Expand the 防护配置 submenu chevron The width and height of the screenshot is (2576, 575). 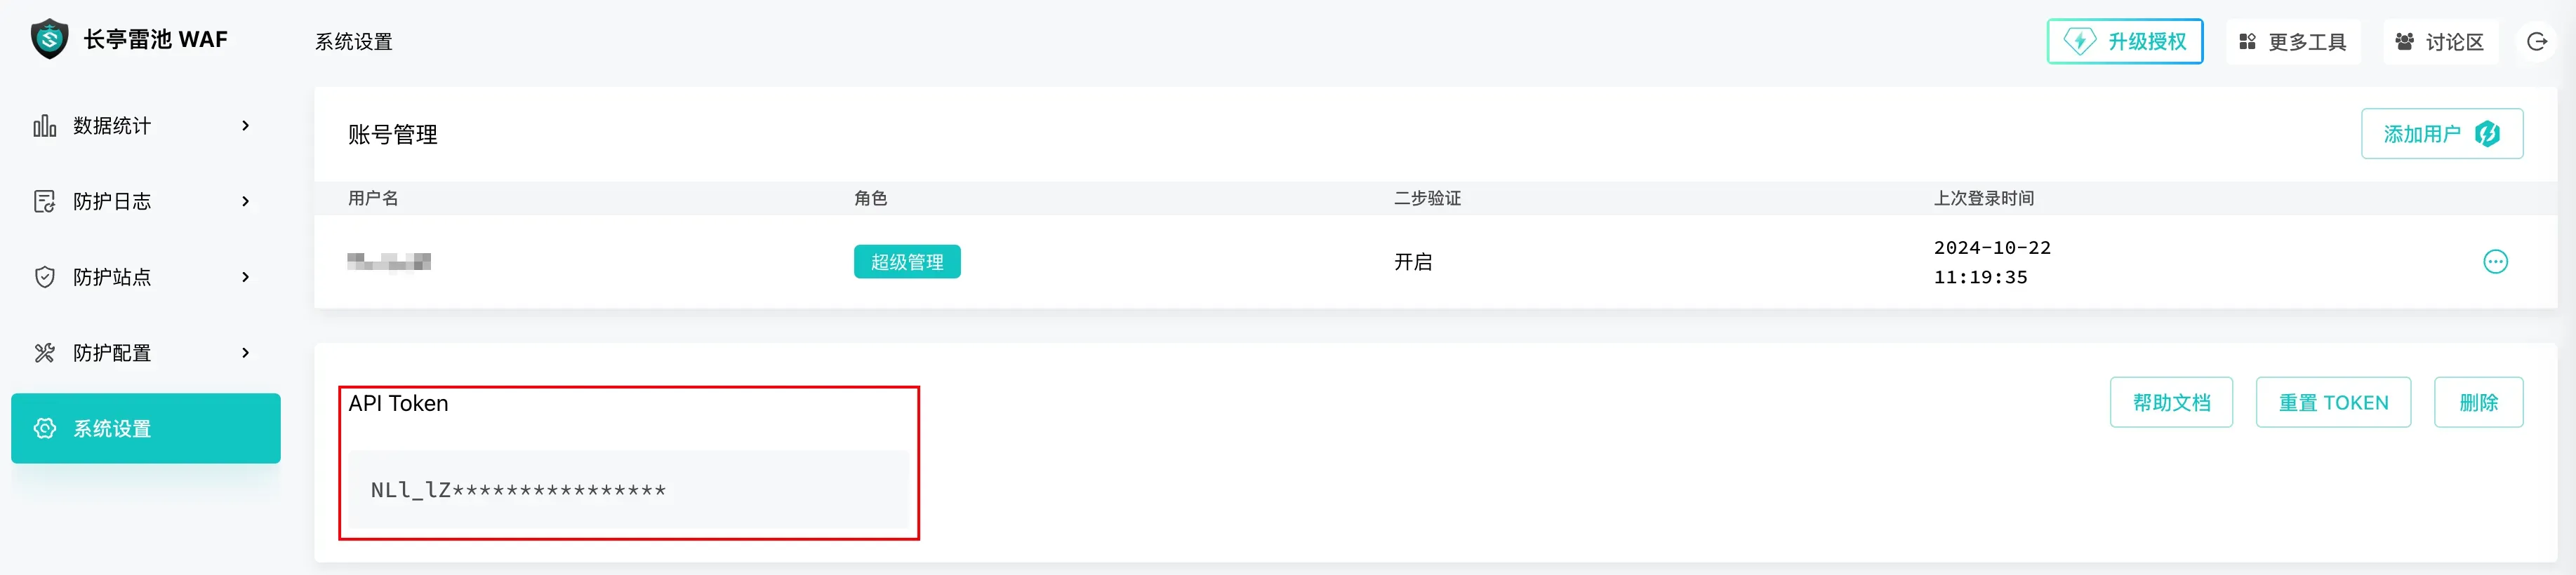click(245, 353)
